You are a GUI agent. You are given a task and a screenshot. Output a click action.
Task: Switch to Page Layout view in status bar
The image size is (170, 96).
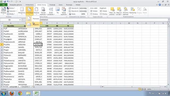coord(142,89)
